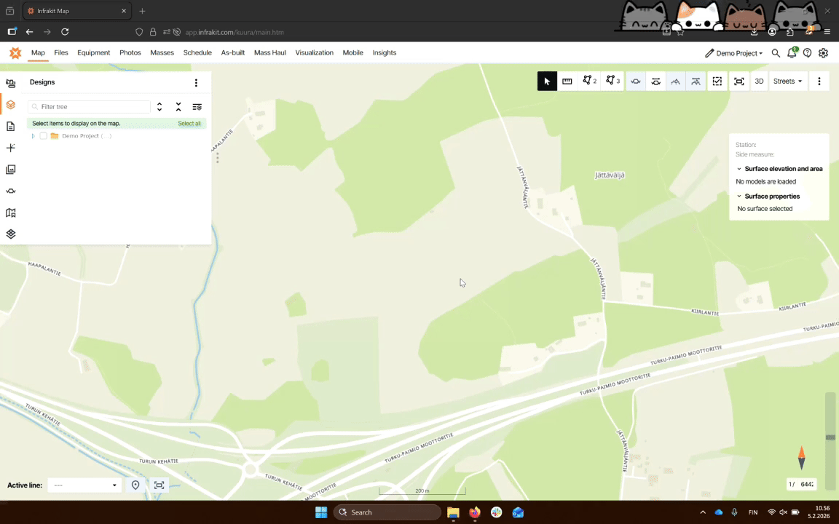Open the Designs layers sidebar icon
This screenshot has height=524, width=839.
click(11, 105)
